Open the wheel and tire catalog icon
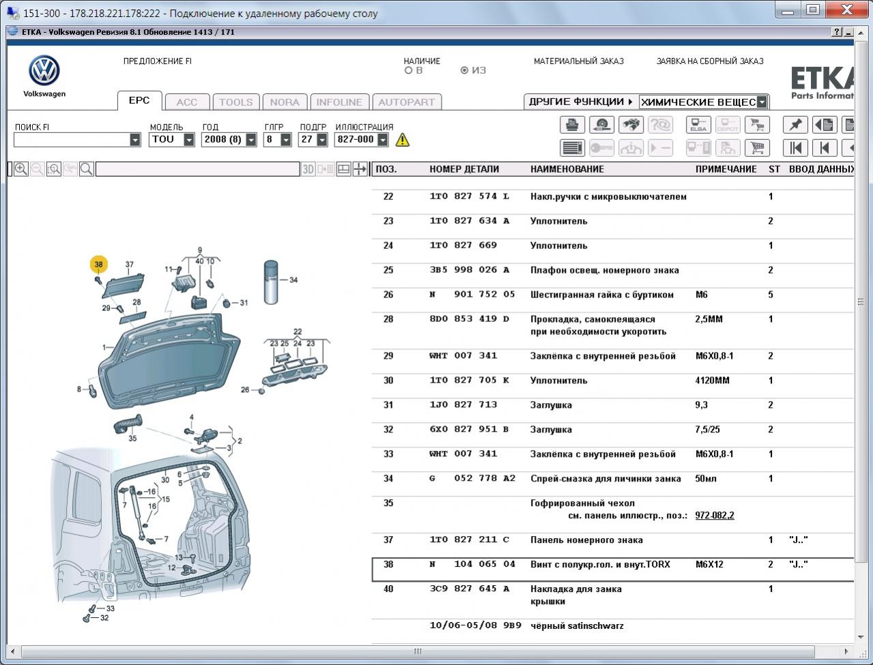Image resolution: width=873 pixels, height=665 pixels. coord(601,125)
